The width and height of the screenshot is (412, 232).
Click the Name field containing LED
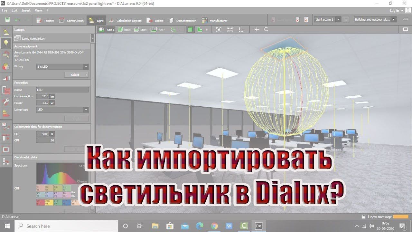(62, 90)
